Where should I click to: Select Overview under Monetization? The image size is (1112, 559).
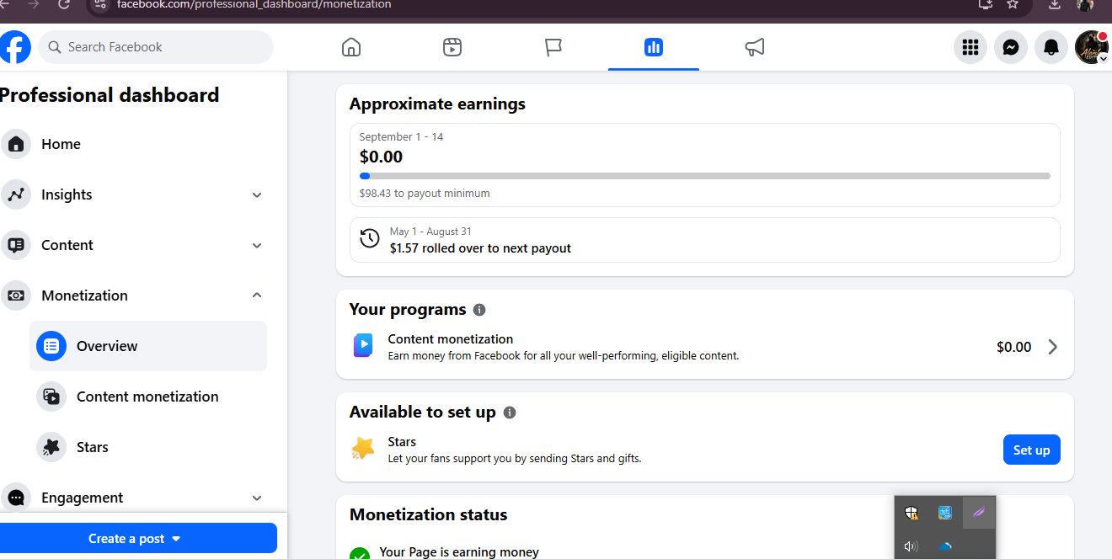pyautogui.click(x=148, y=346)
